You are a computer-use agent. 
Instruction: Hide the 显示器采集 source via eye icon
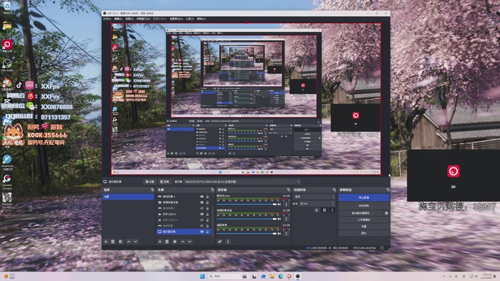202,232
